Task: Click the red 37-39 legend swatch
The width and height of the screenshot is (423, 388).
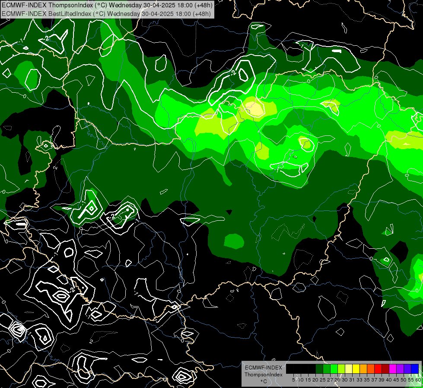Action: [x=378, y=369]
